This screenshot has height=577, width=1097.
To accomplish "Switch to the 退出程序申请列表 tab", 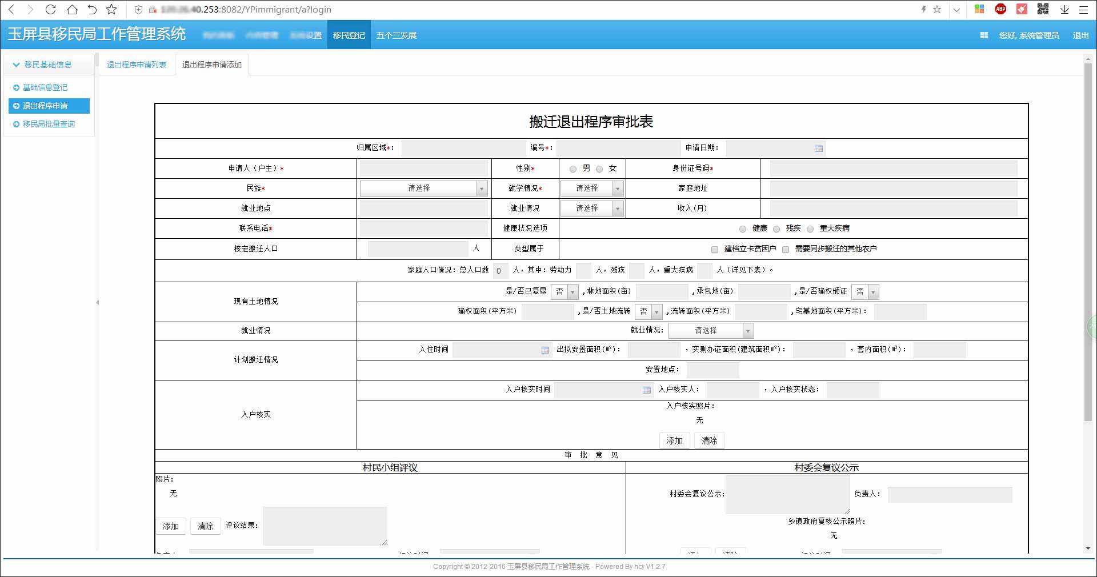I will click(x=137, y=65).
